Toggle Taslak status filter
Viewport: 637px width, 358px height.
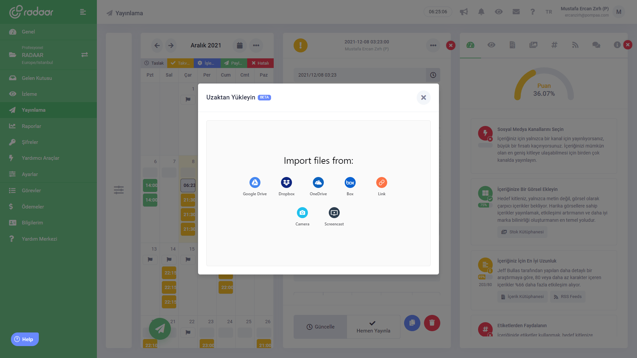[x=154, y=63]
